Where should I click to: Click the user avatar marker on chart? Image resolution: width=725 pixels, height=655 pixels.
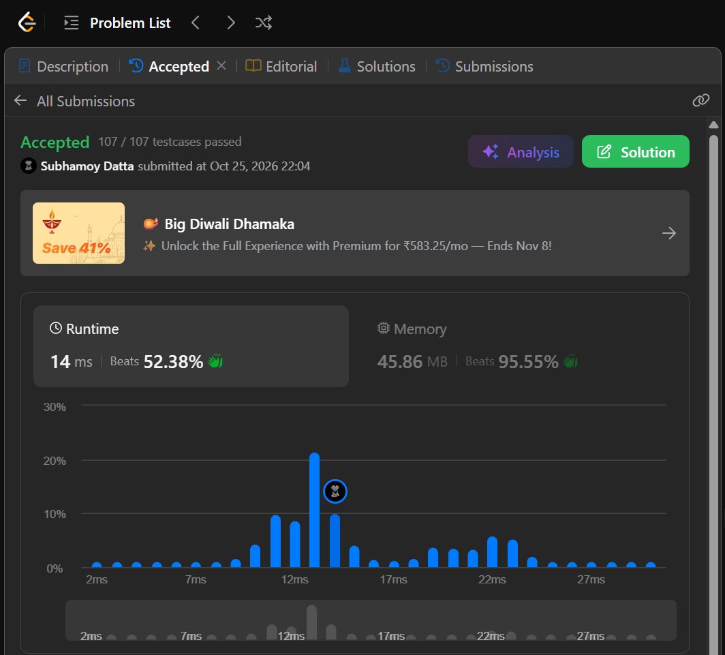[335, 491]
